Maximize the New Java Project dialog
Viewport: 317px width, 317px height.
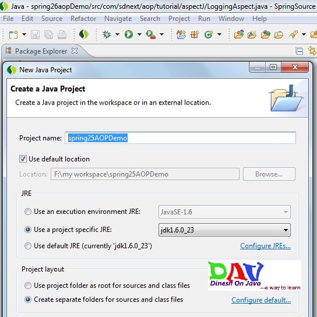[273, 67]
